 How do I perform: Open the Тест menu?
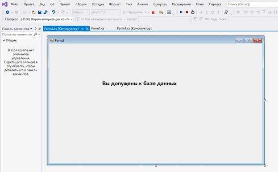129,4
